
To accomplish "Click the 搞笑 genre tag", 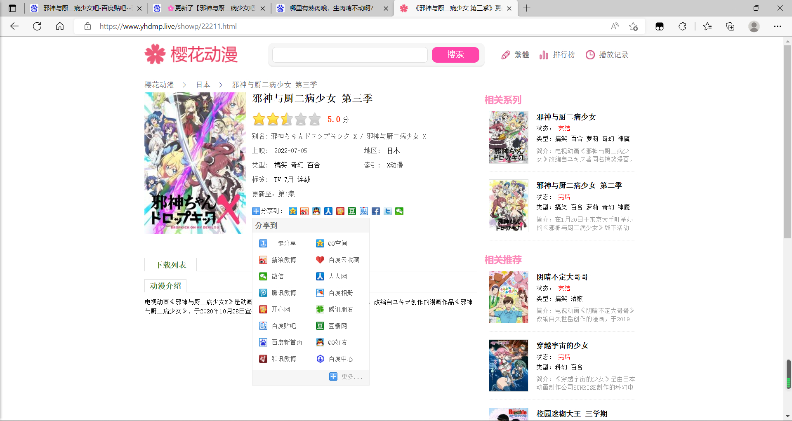I will (280, 165).
